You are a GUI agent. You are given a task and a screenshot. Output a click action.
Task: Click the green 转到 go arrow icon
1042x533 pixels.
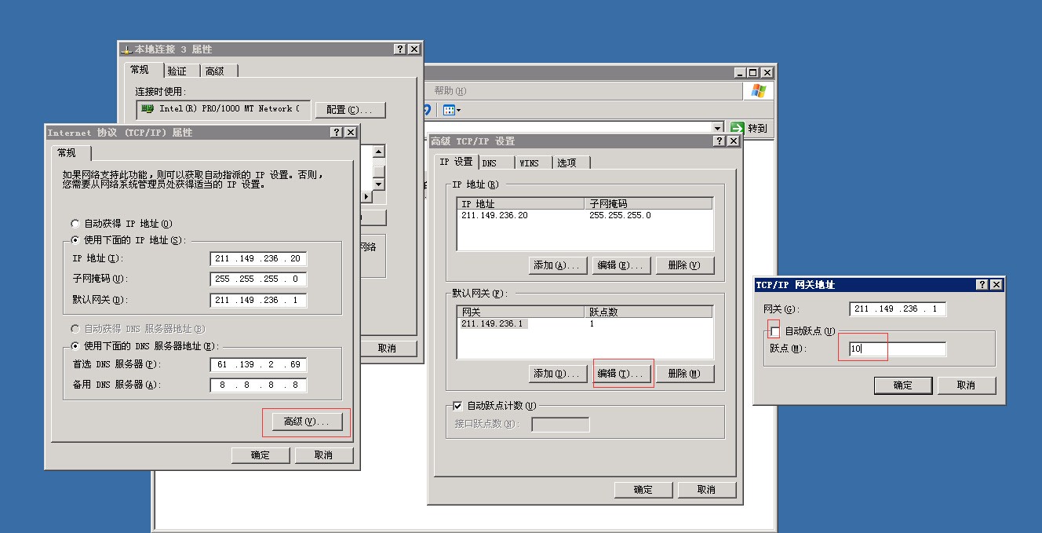(738, 128)
